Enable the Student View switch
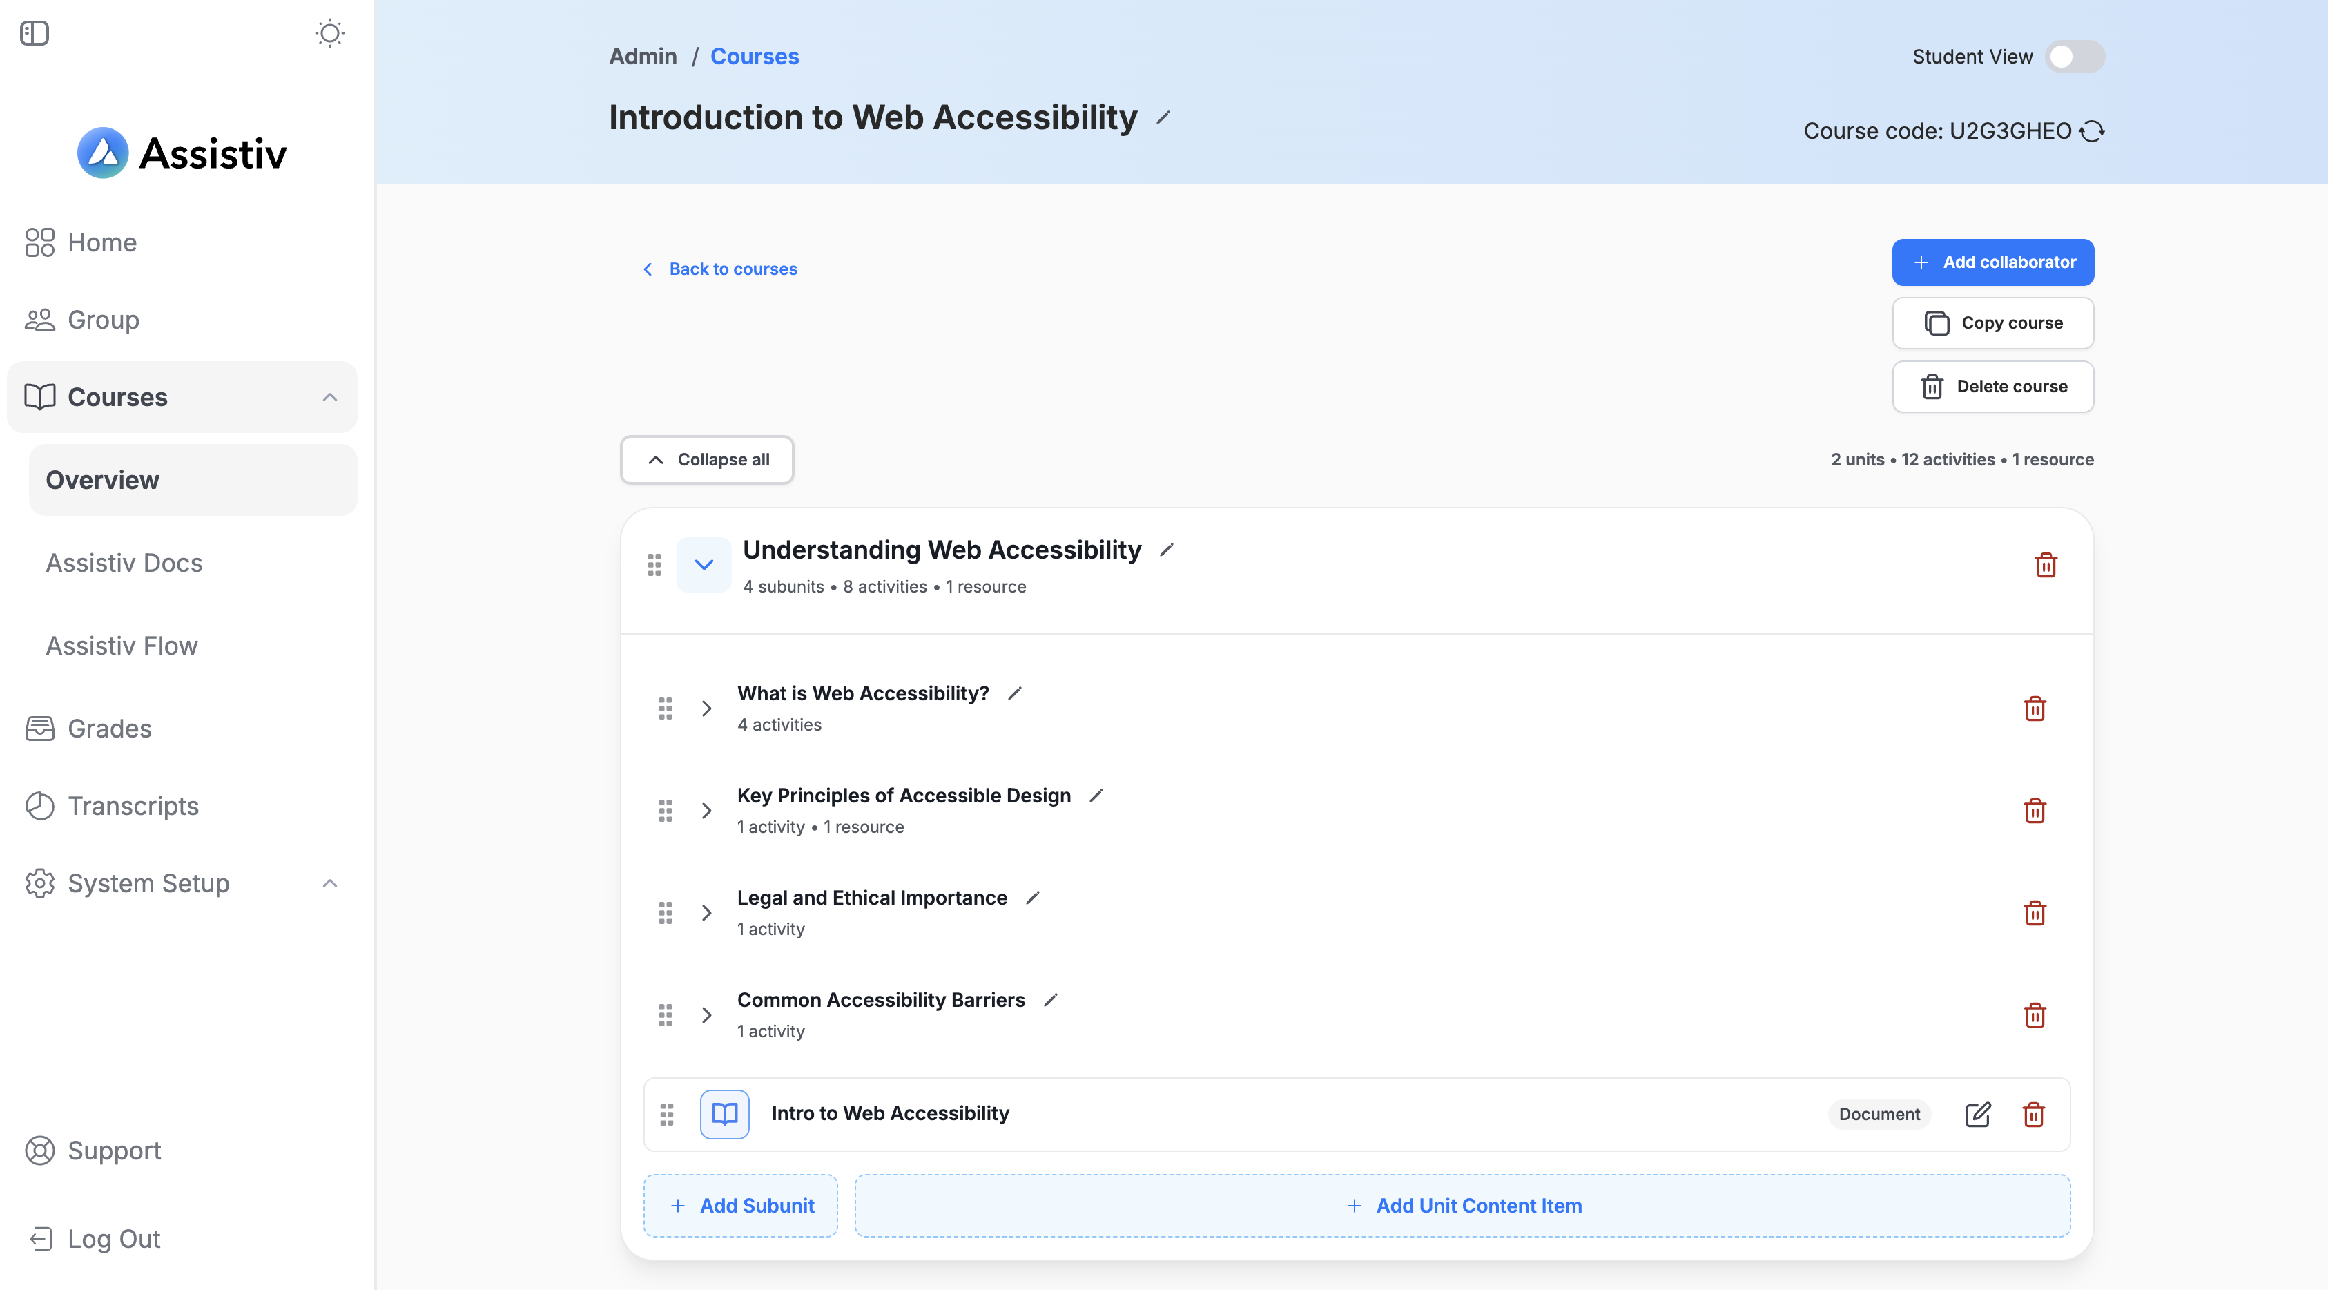Viewport: 2328px width, 1290px height. (2074, 57)
